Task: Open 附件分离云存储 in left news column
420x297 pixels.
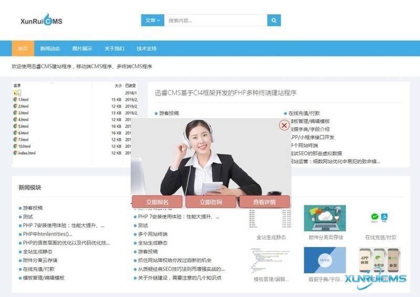Action: click(x=40, y=260)
